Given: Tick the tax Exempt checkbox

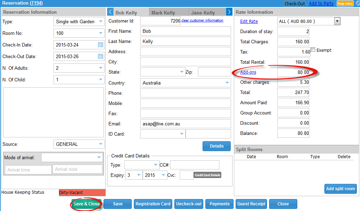Looking at the screenshot, I should [x=313, y=50].
